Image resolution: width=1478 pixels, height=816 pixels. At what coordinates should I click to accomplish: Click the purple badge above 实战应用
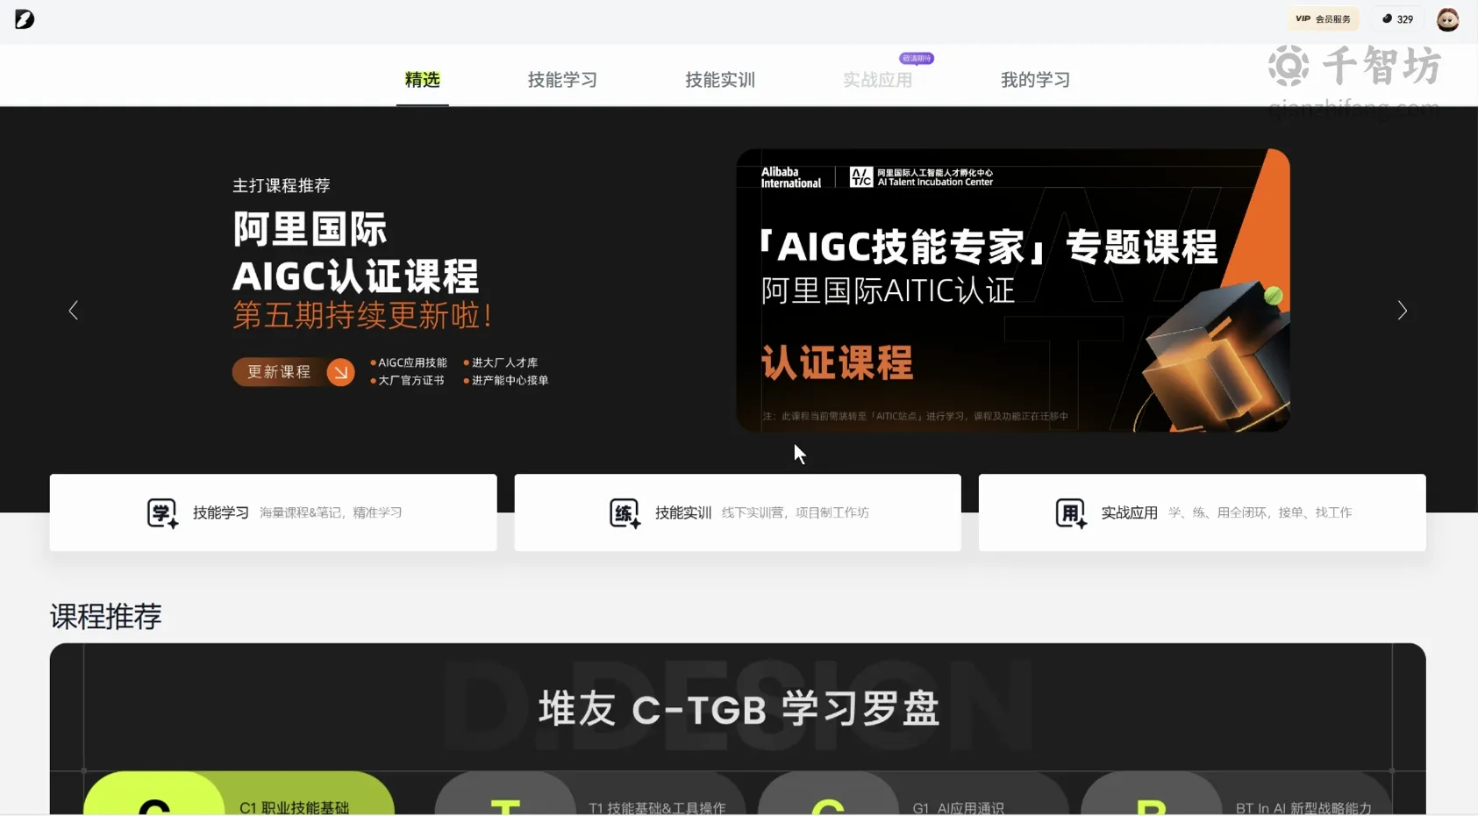(x=917, y=59)
